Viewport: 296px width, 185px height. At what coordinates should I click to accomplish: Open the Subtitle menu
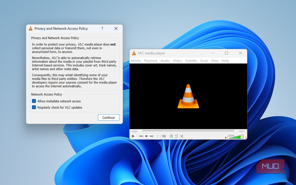191,61
